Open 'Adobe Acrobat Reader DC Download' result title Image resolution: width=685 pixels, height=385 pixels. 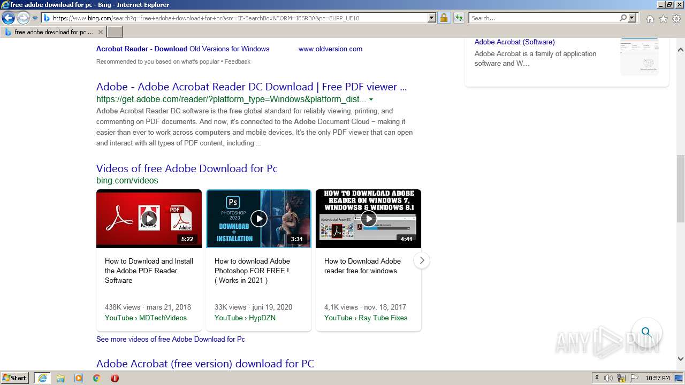point(252,87)
